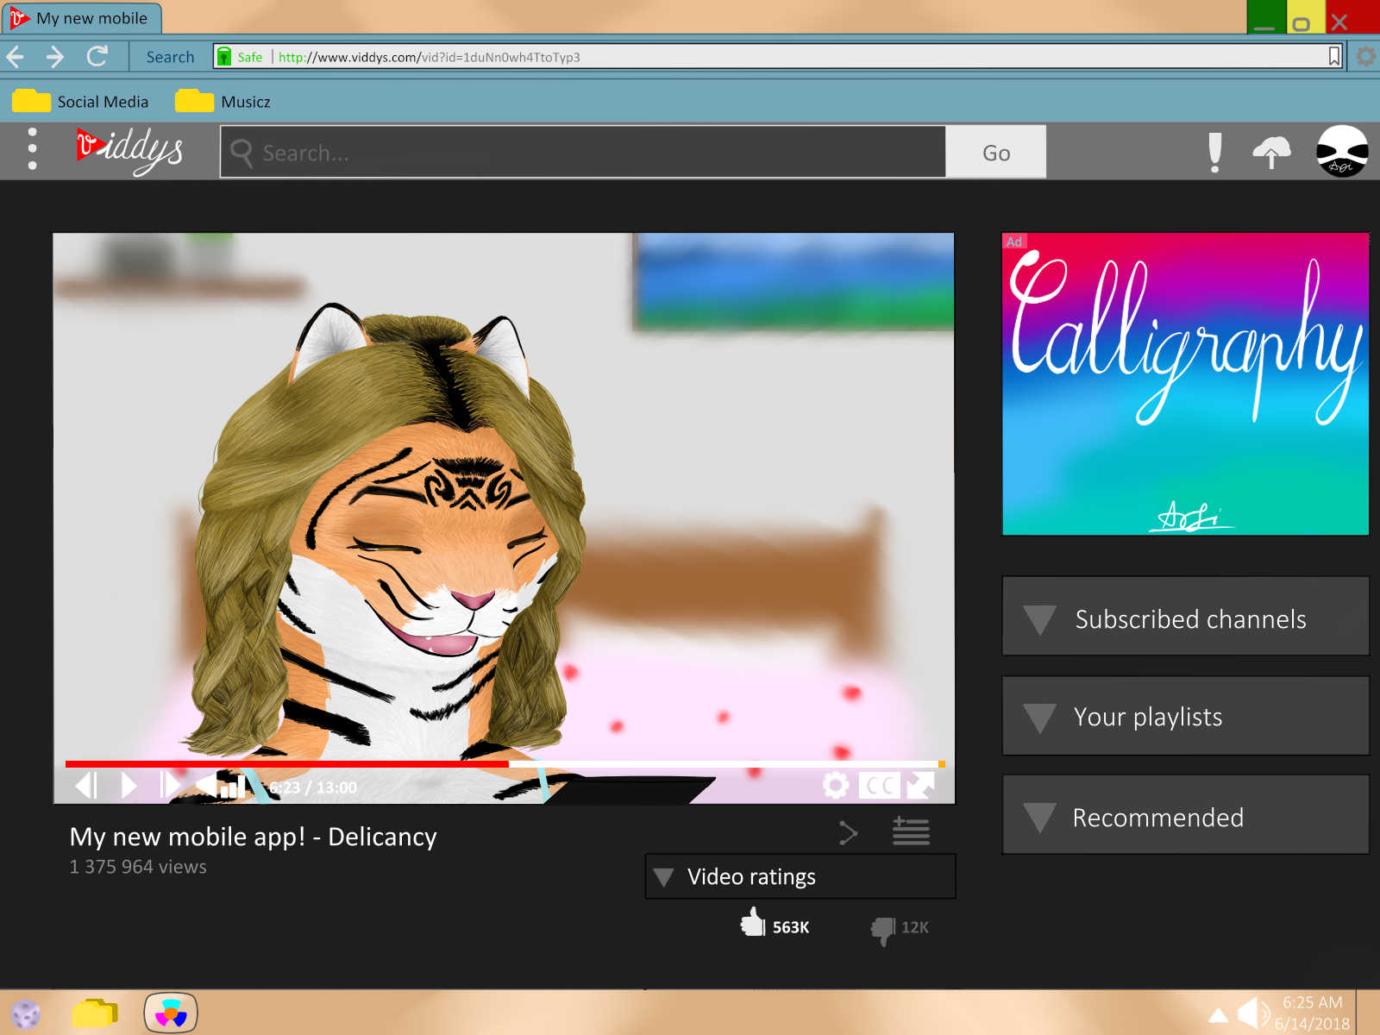Open the taskbar start orb
The height and width of the screenshot is (1035, 1380).
26,1013
